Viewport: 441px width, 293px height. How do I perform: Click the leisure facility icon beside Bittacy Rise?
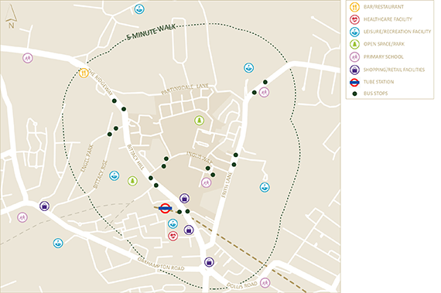pyautogui.click(x=115, y=175)
